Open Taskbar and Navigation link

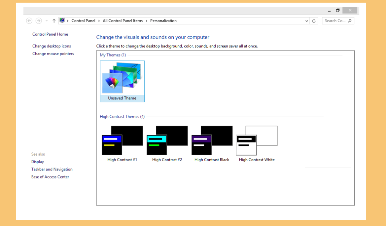52,169
